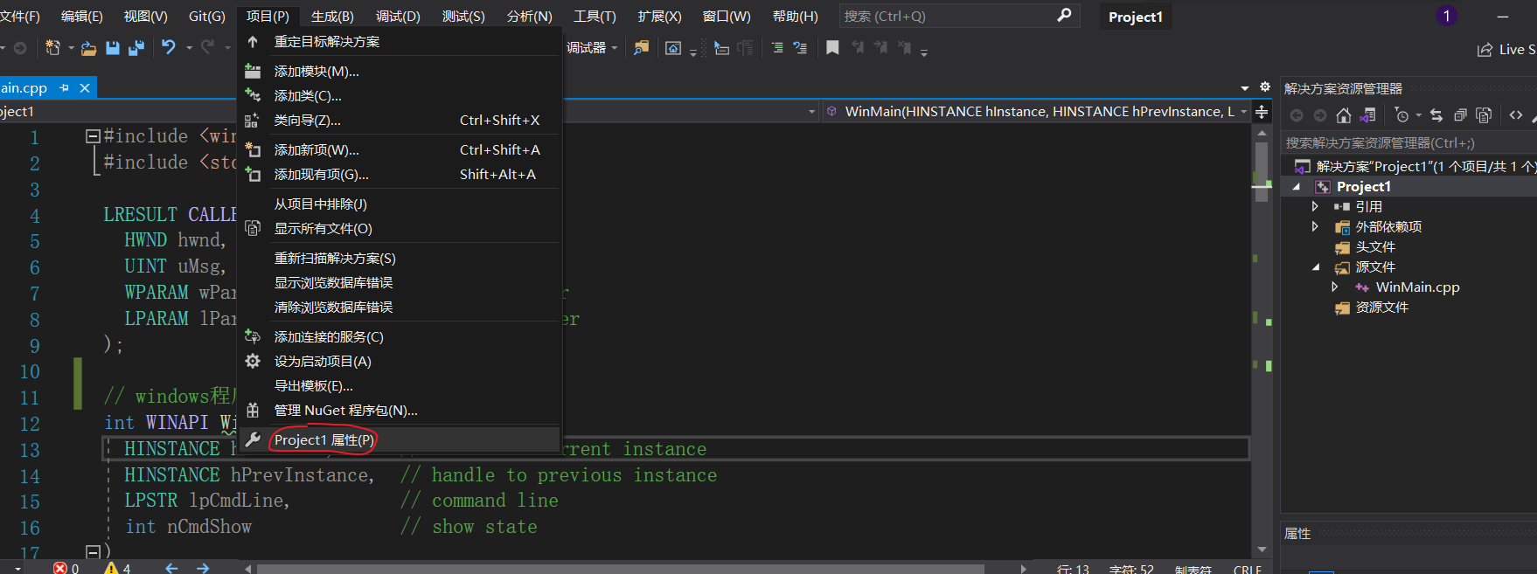Collapse the code block at line 17
The image size is (1537, 574).
coord(92,551)
